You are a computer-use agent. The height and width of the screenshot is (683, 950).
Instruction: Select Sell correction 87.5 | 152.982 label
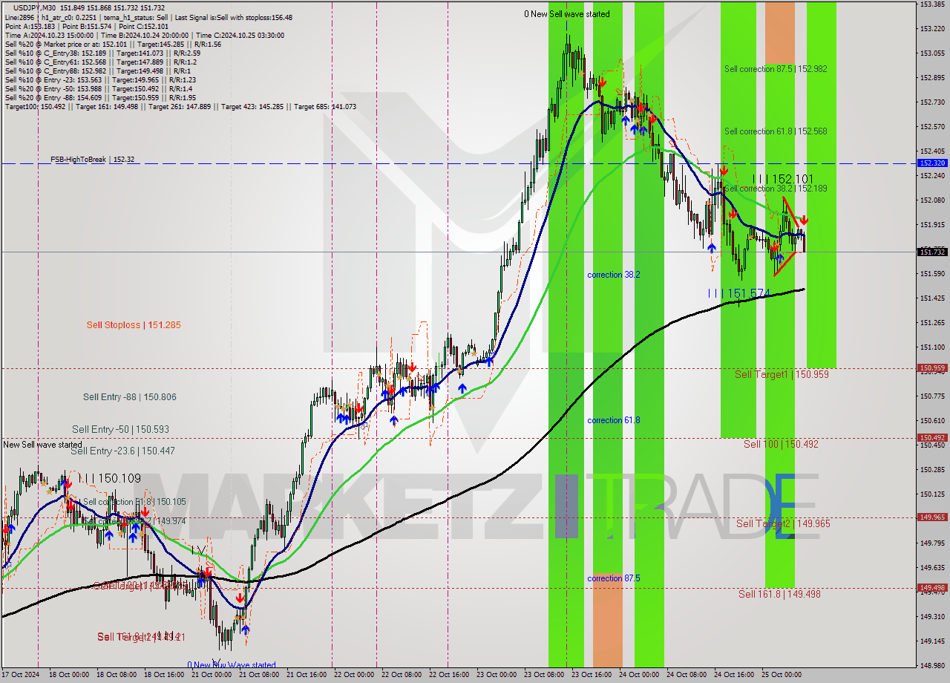coord(776,69)
